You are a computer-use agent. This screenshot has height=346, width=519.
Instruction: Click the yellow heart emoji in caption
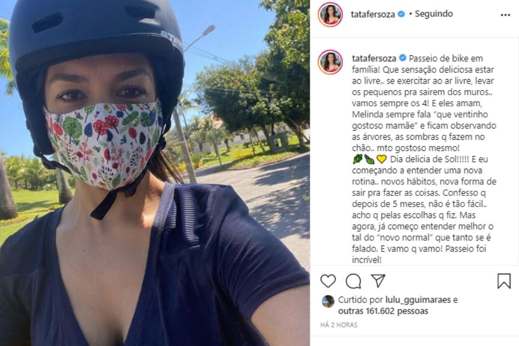click(x=381, y=159)
